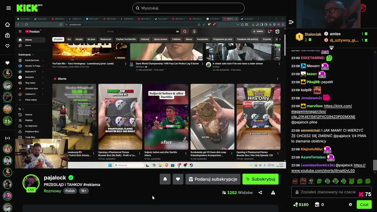Toggle following pajalock with the heart button
377x212 pixels.
pos(178,179)
